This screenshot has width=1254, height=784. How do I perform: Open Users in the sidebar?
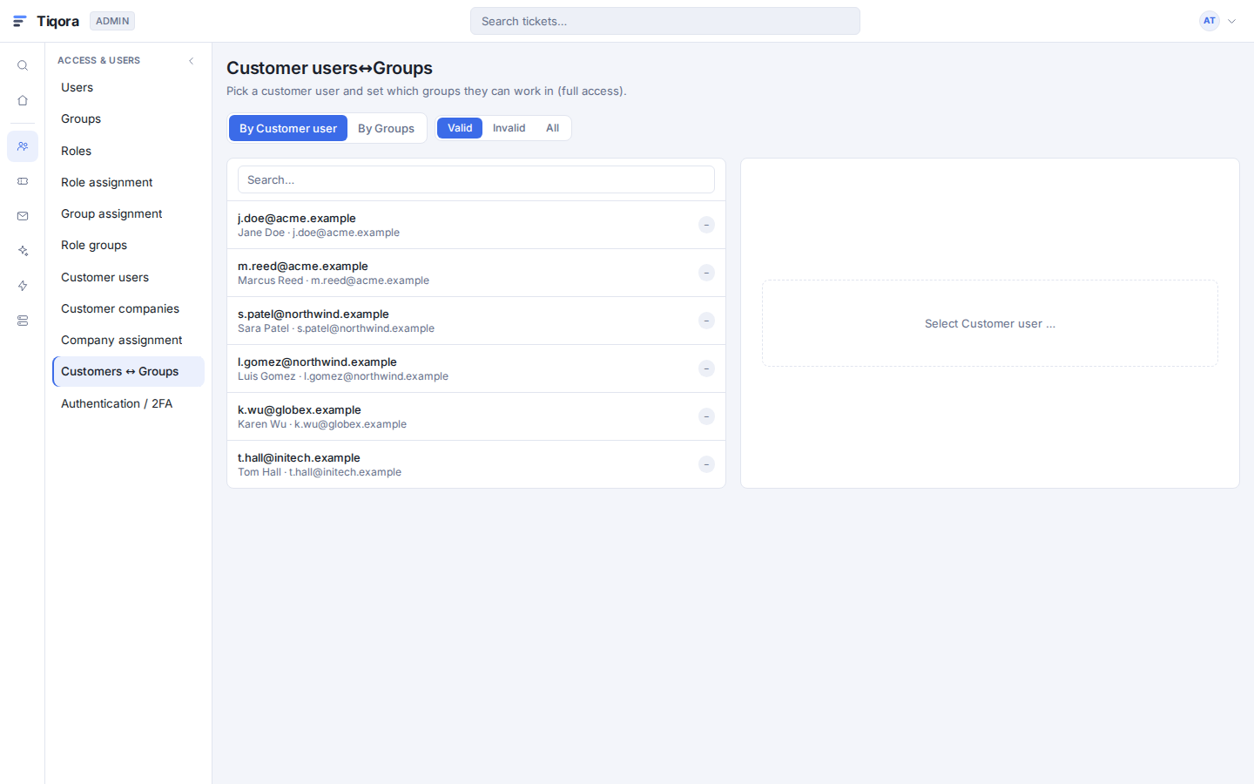128,87
